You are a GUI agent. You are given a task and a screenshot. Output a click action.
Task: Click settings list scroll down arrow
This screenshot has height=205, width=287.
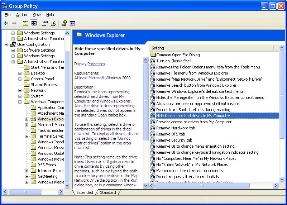[282, 179]
